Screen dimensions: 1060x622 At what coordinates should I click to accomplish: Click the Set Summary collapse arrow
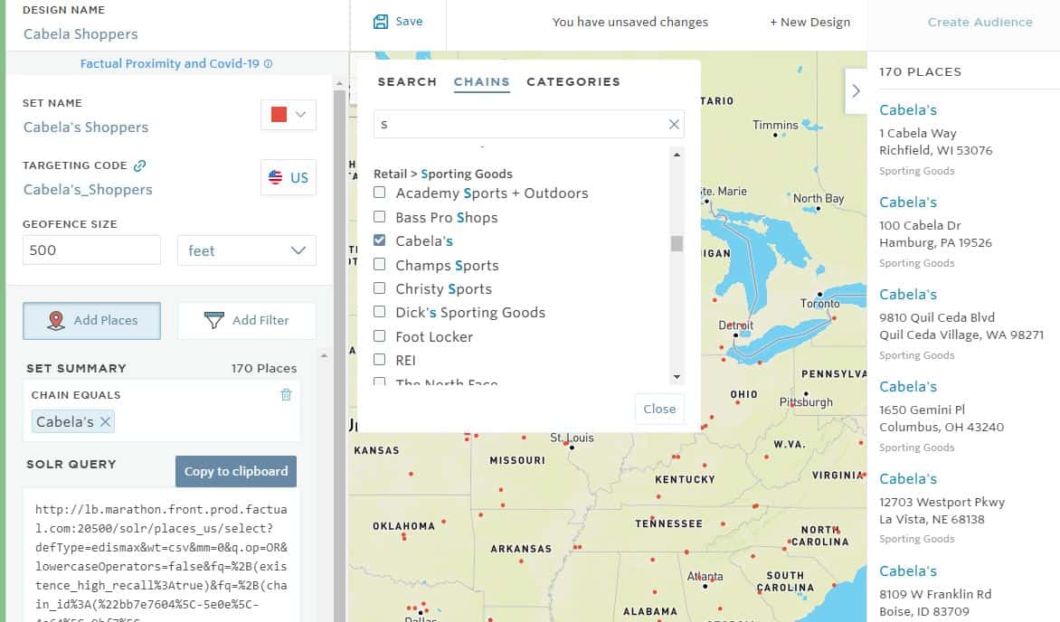click(x=324, y=355)
